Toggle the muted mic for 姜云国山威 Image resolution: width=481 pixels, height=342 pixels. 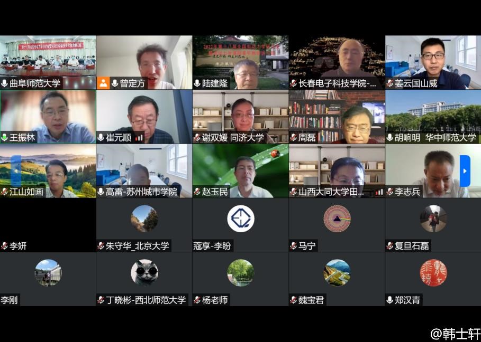tap(390, 83)
